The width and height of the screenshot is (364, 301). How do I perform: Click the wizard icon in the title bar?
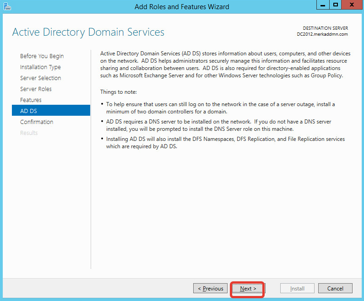[x=7, y=6]
